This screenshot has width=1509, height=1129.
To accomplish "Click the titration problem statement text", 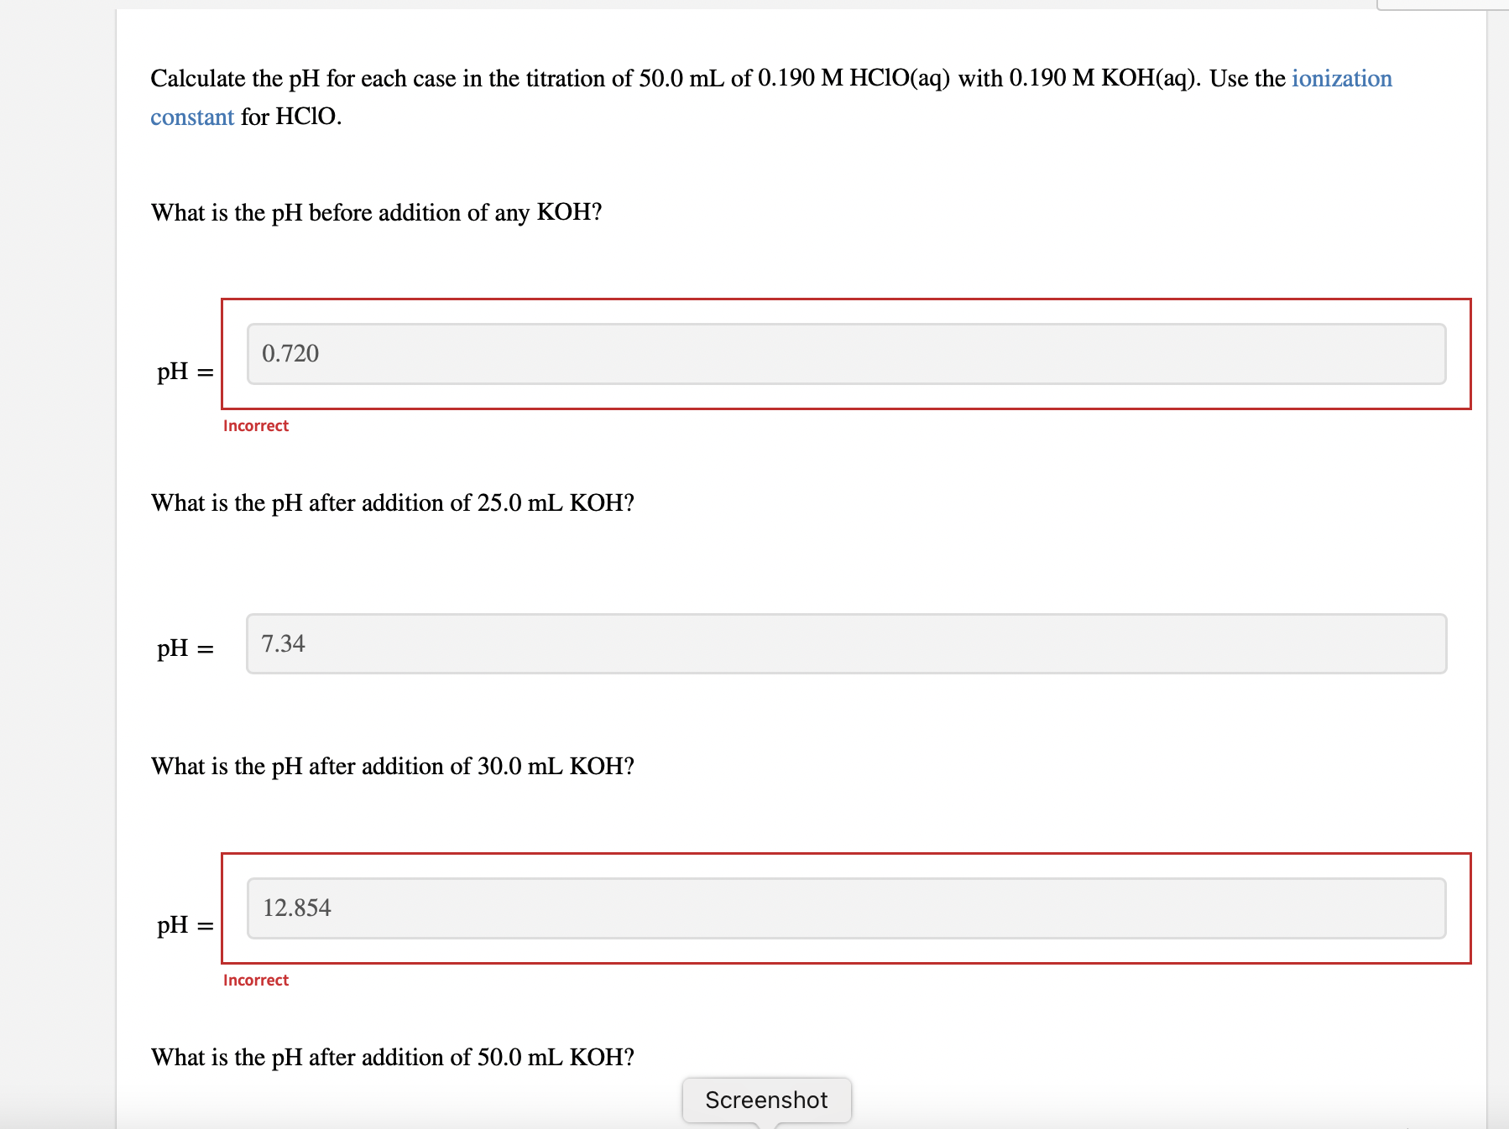I will pos(587,78).
